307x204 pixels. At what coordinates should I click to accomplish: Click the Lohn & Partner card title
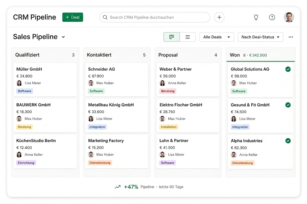coord(174,141)
